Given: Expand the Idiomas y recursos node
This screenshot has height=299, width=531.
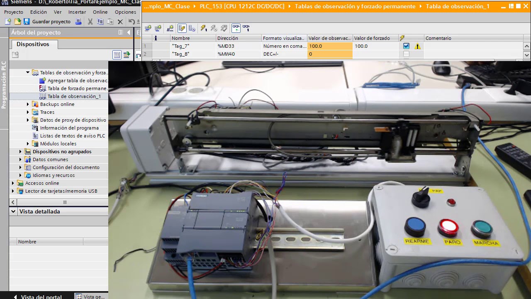Looking at the screenshot, I should [x=20, y=175].
